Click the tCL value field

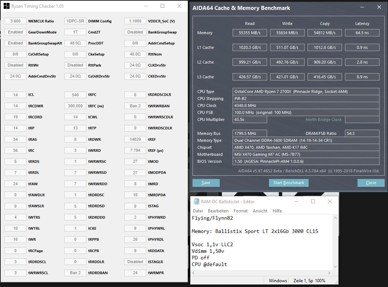(15, 94)
